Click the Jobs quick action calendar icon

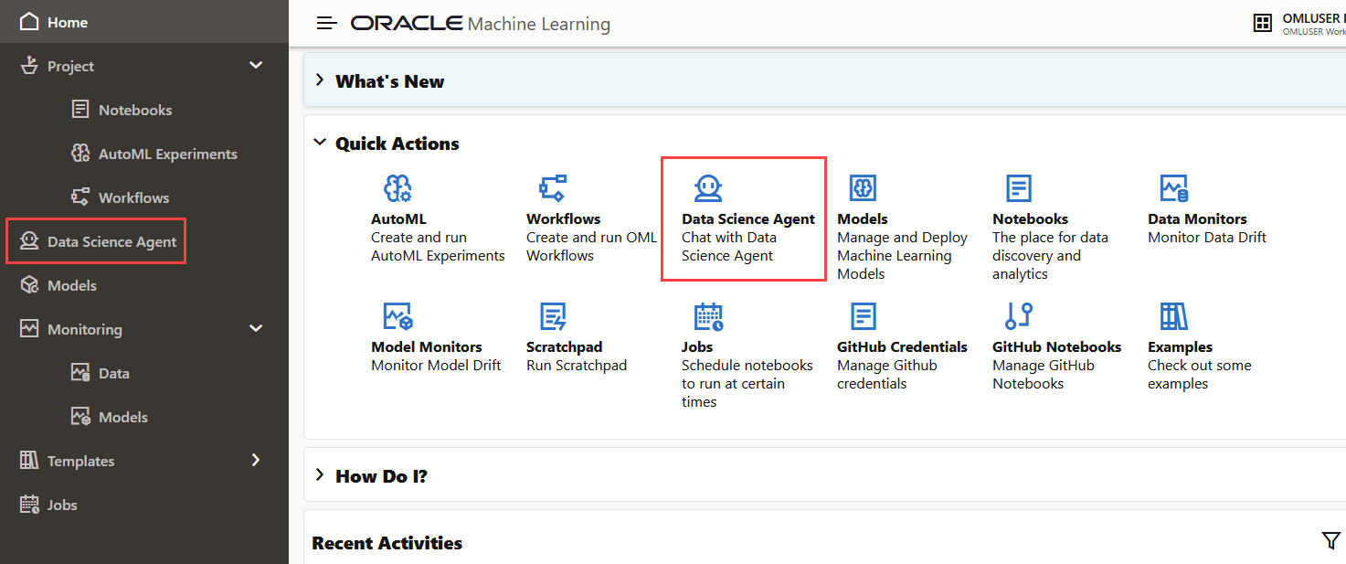pyautogui.click(x=708, y=316)
